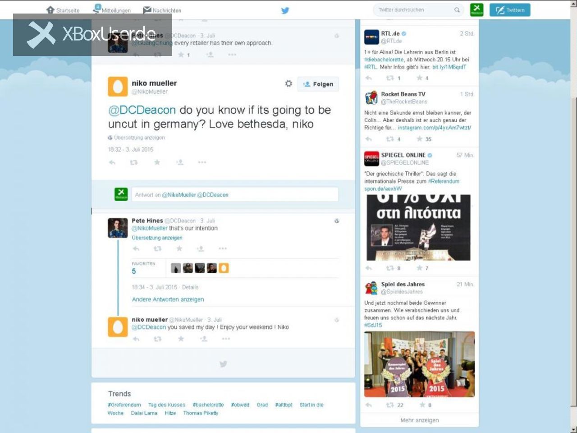
Task: Open Mitteilungen notifications tab
Action: pyautogui.click(x=112, y=9)
